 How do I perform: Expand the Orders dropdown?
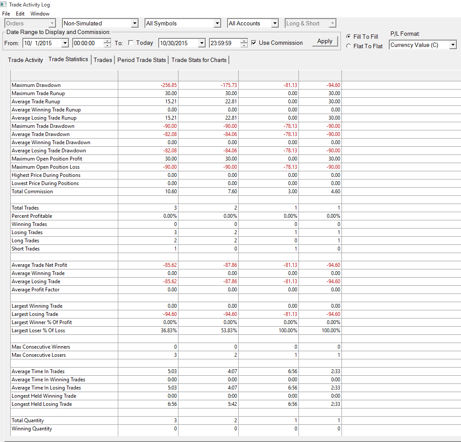tap(52, 23)
